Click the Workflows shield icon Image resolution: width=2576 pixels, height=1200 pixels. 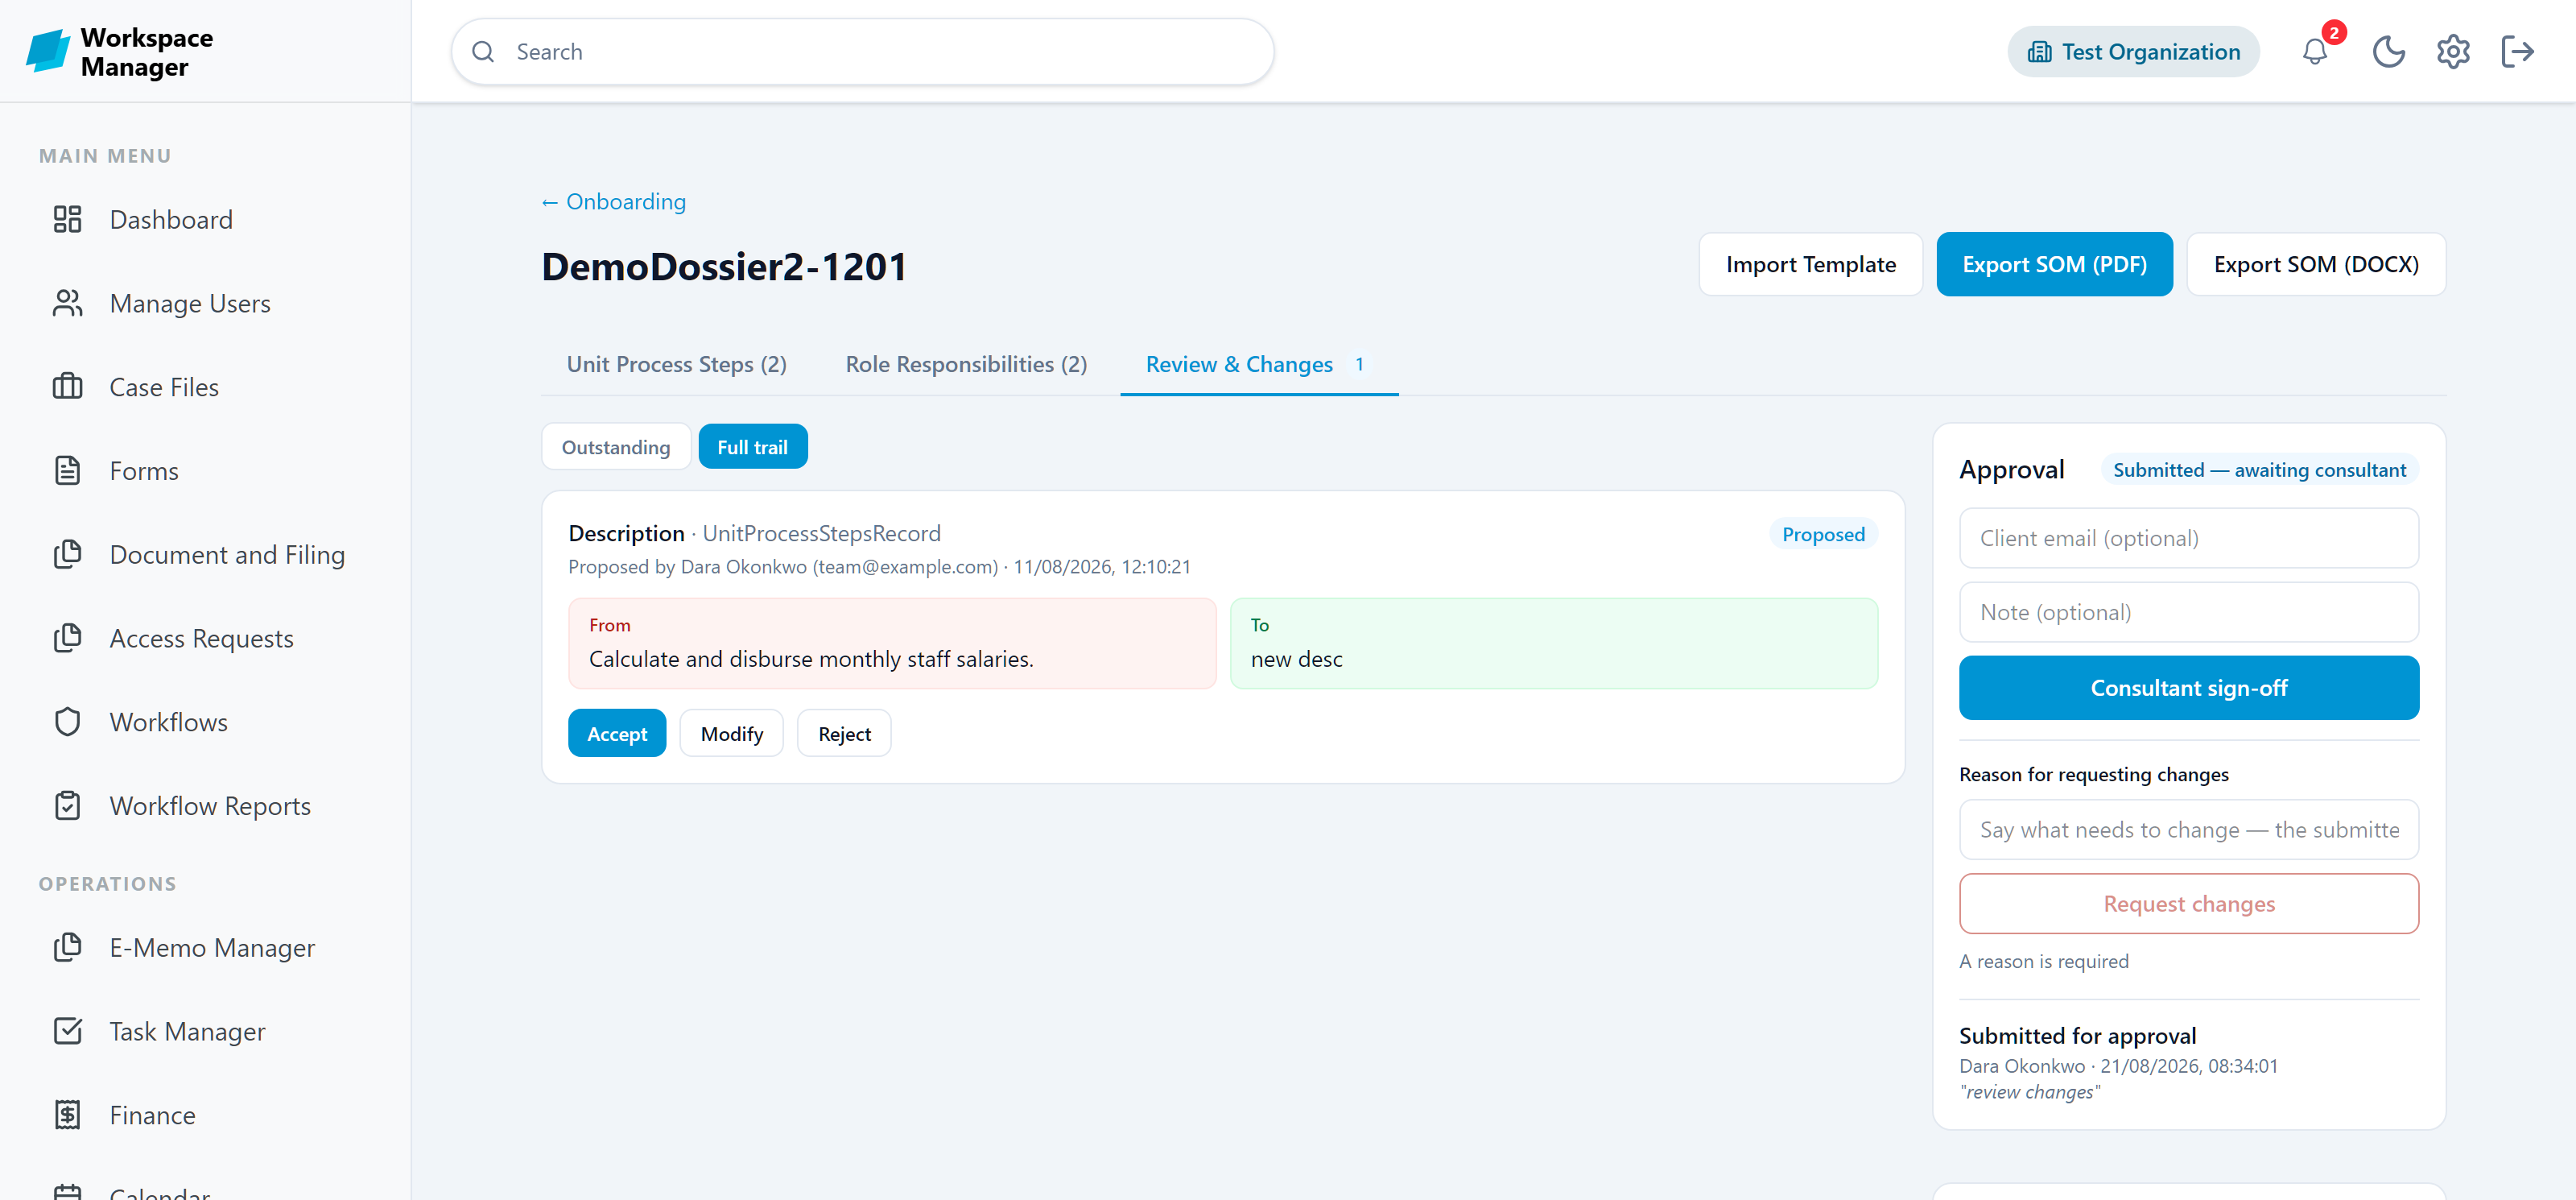[x=67, y=722]
